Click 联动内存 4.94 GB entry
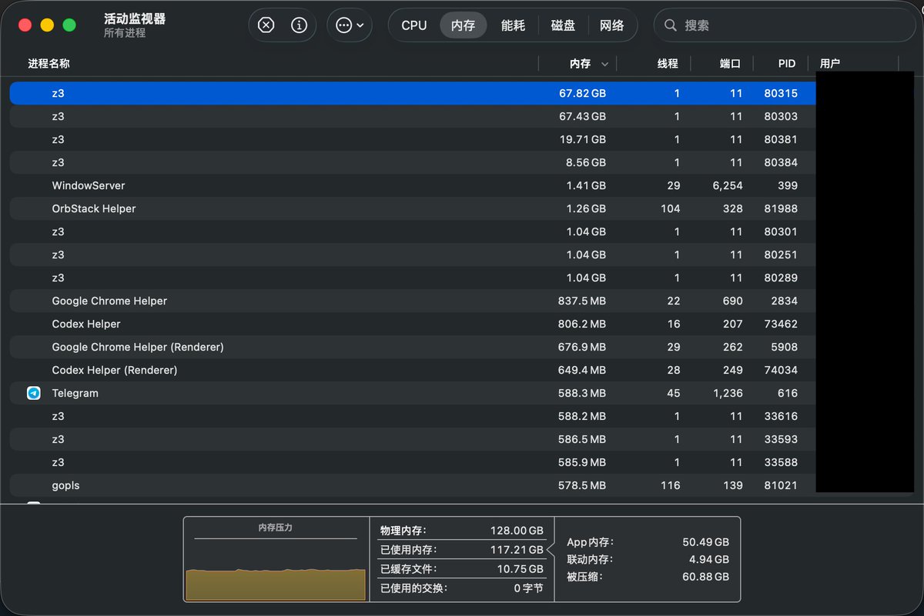This screenshot has height=616, width=924. click(x=648, y=559)
